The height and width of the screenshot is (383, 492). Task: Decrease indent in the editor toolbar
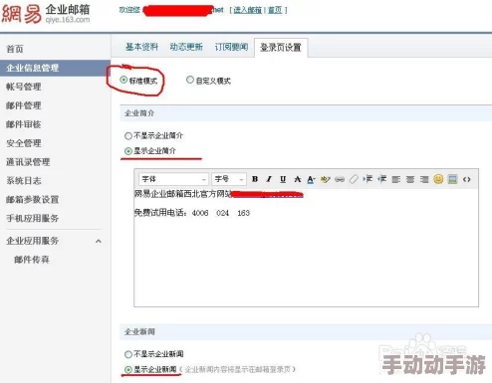point(381,179)
